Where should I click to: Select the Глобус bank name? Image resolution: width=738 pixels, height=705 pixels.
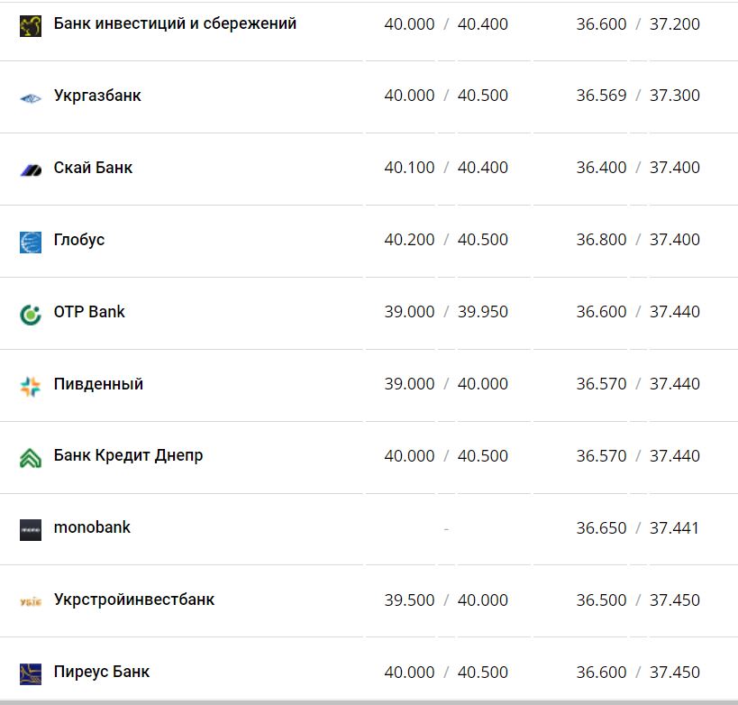(x=79, y=240)
